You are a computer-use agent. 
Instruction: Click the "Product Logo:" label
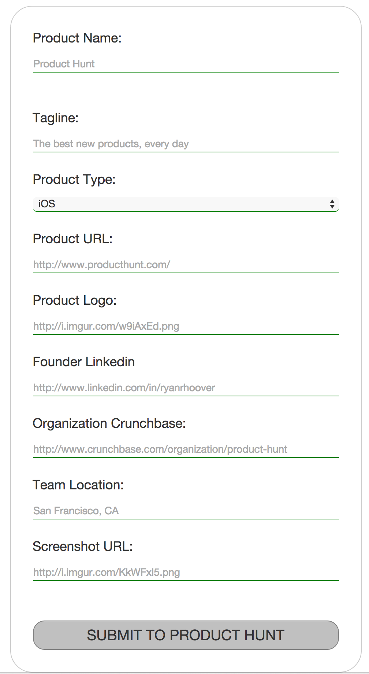pyautogui.click(x=75, y=300)
